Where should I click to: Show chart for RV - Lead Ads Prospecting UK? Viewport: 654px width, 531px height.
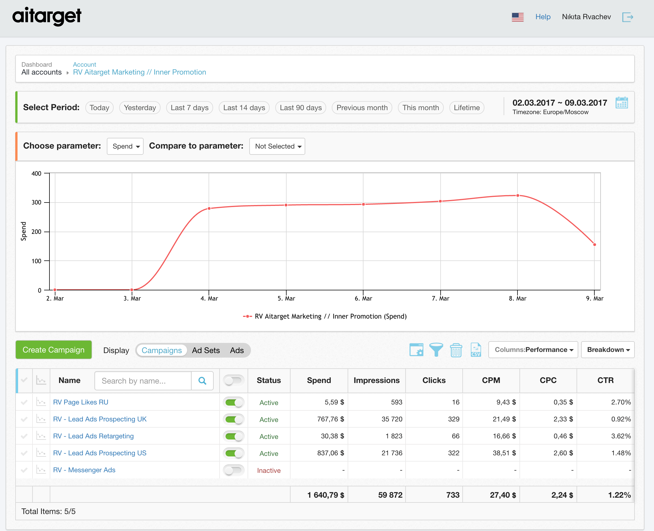[x=41, y=419]
